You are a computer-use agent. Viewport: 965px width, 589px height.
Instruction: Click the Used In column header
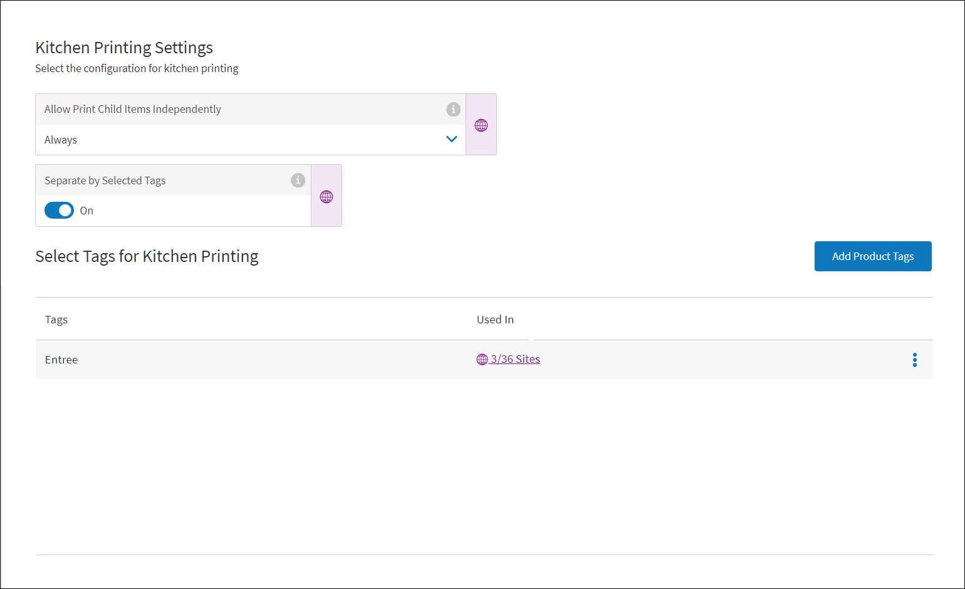(x=495, y=320)
